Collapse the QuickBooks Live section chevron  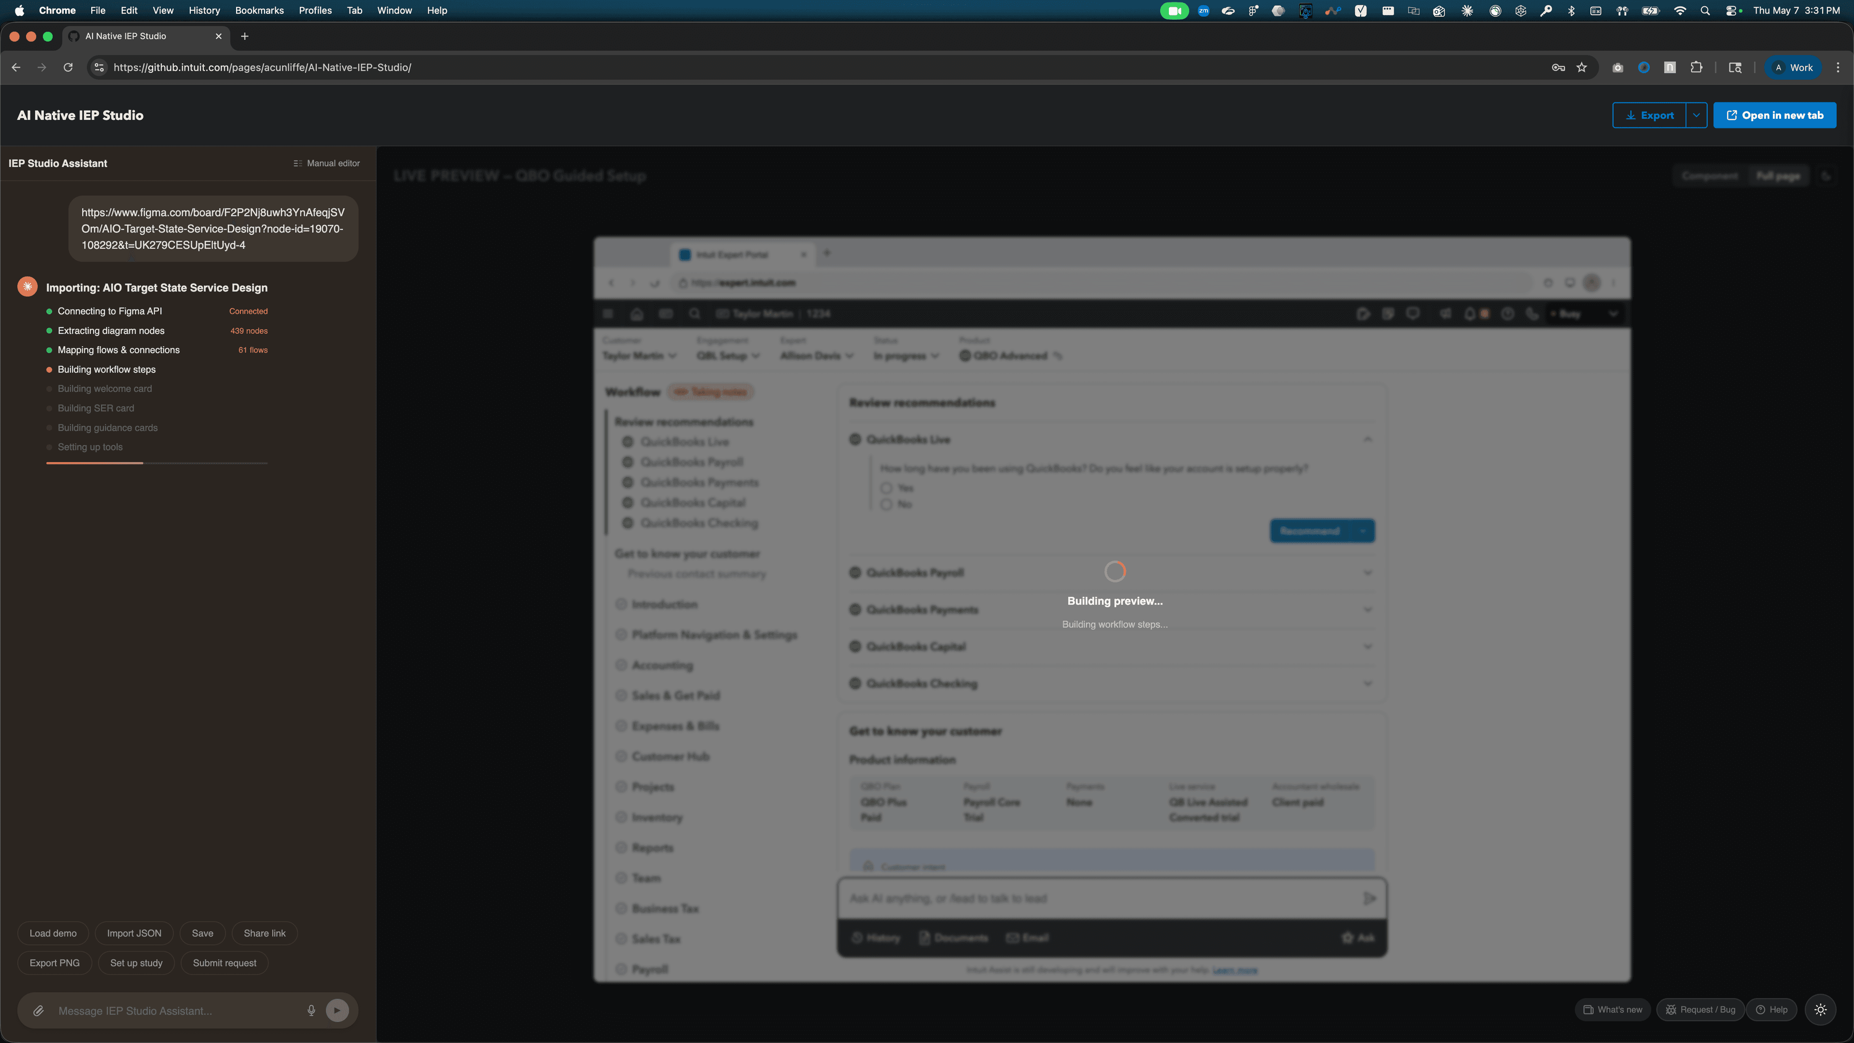pos(1367,439)
